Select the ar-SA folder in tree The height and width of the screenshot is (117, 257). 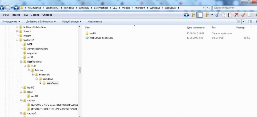click(30, 57)
